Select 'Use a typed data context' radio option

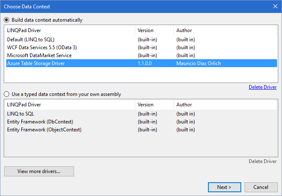[x=7, y=94]
